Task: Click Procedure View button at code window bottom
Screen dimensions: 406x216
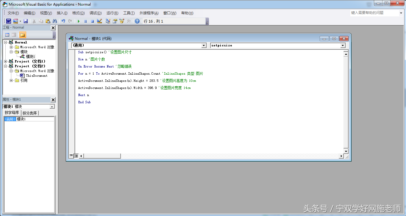Action: pyautogui.click(x=71, y=156)
